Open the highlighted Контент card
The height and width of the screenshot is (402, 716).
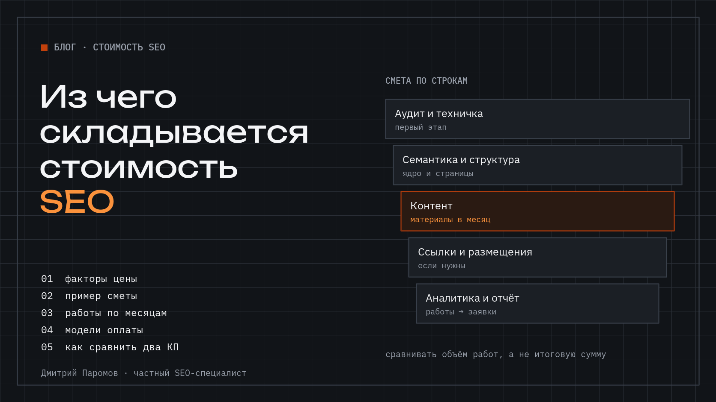[537, 211]
